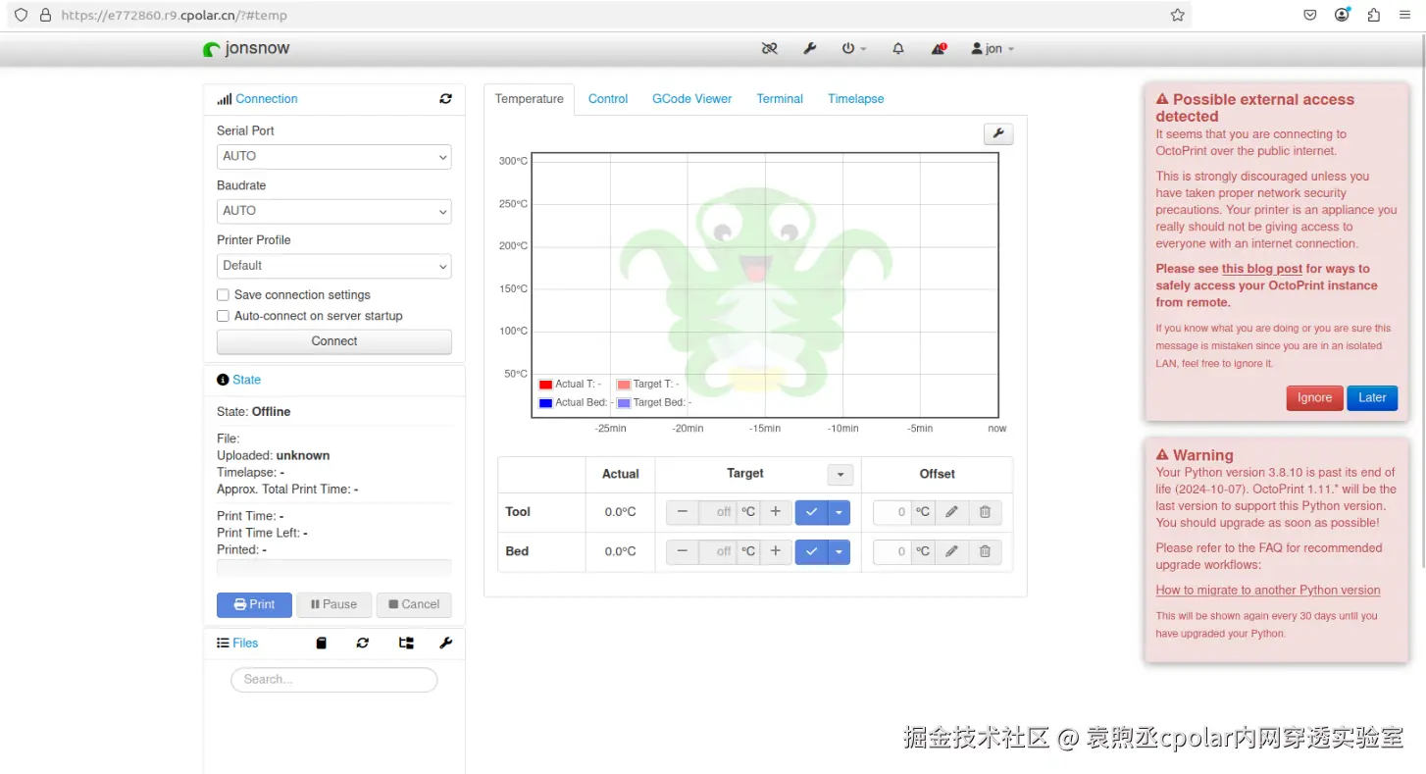The height and width of the screenshot is (774, 1426).
Task: Open 'this blog post' link
Action: pyautogui.click(x=1262, y=269)
